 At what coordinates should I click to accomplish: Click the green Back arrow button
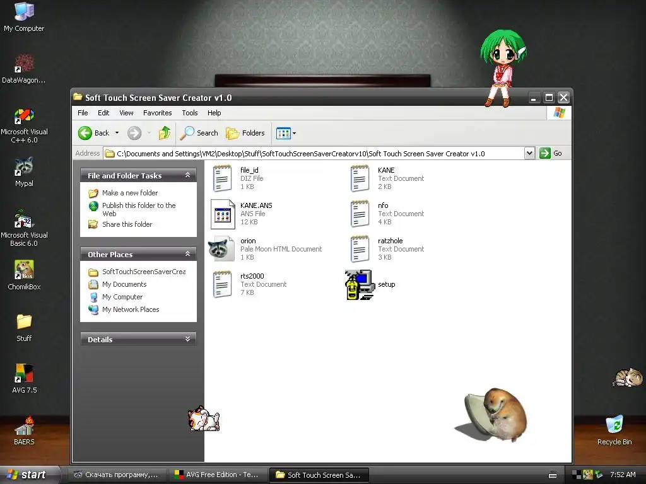tap(85, 133)
